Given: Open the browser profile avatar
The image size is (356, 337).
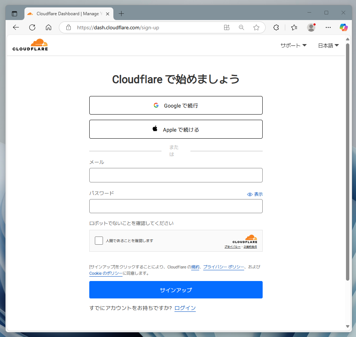Looking at the screenshot, I should (311, 27).
